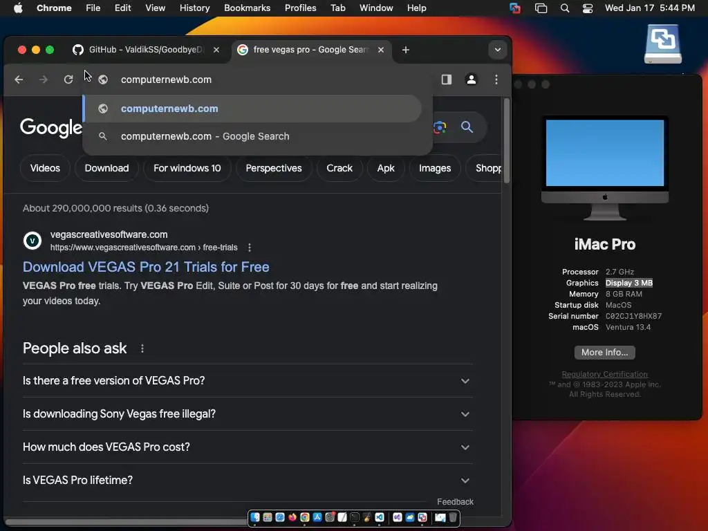This screenshot has height=531, width=708.
Task: Select the Crack filter chip
Action: pos(339,168)
